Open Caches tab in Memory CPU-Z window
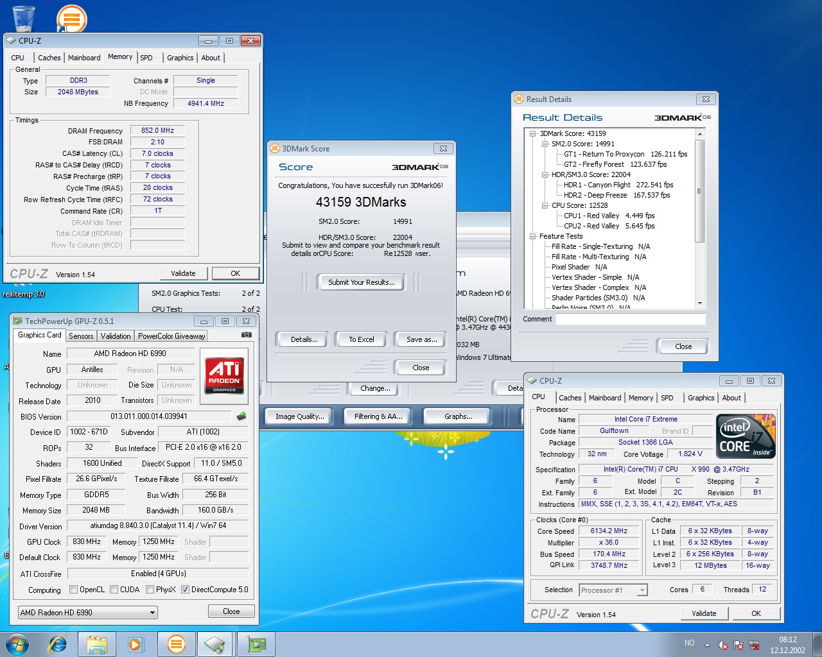 click(49, 58)
